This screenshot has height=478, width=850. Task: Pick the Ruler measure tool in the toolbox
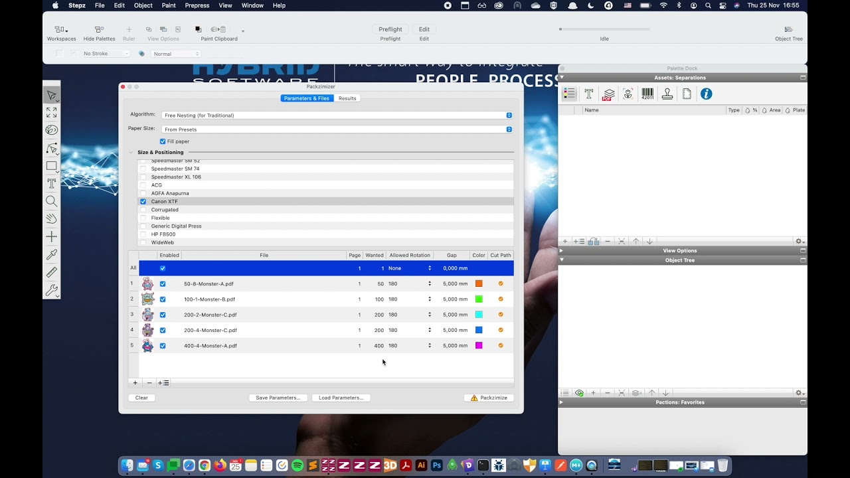click(x=52, y=272)
